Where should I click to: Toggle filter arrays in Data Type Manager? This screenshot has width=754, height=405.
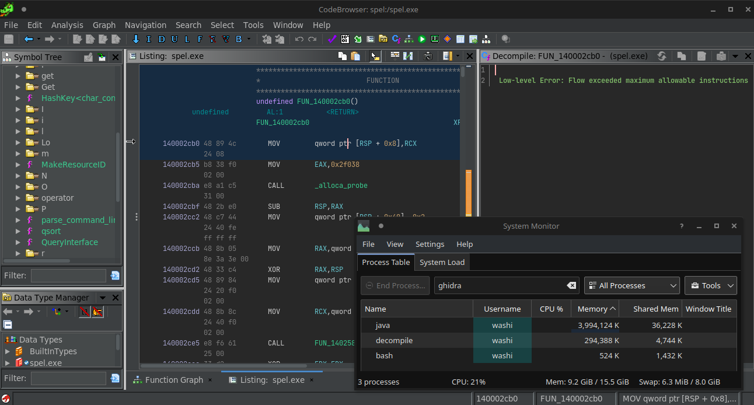click(x=84, y=312)
